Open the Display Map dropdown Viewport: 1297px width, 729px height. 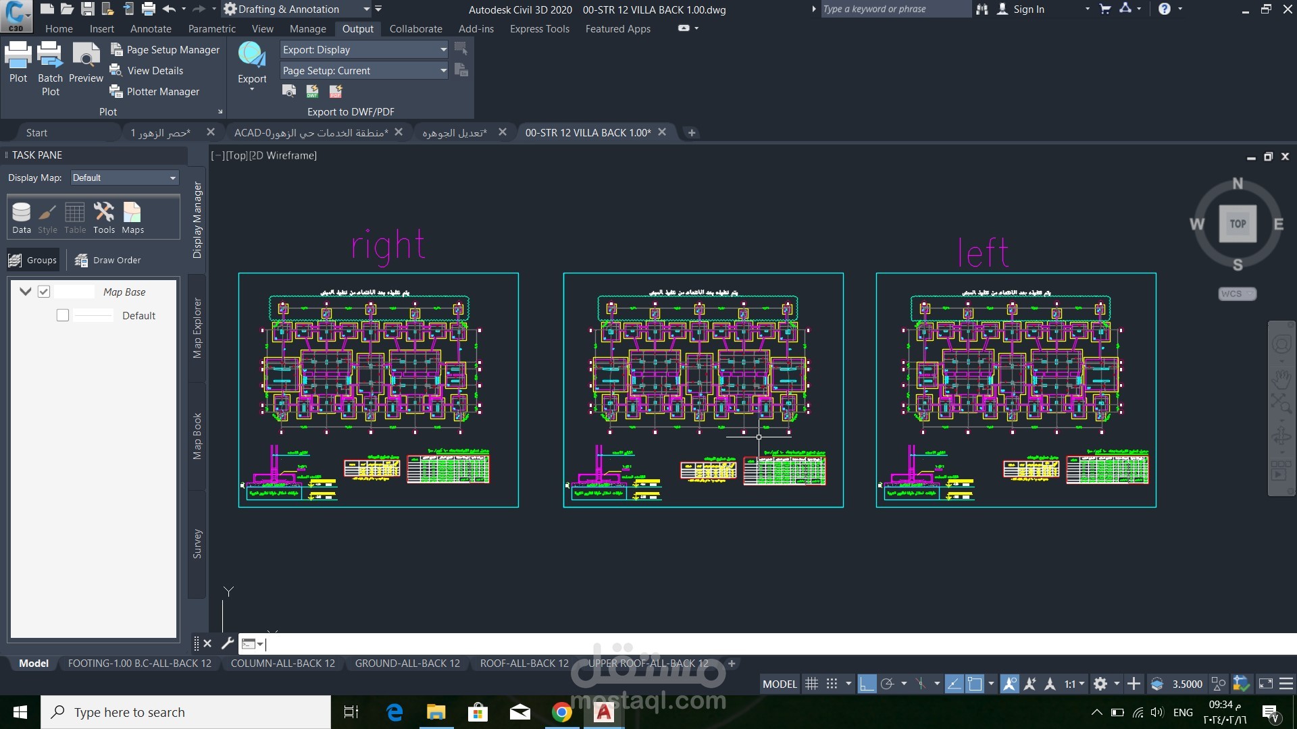coord(125,178)
